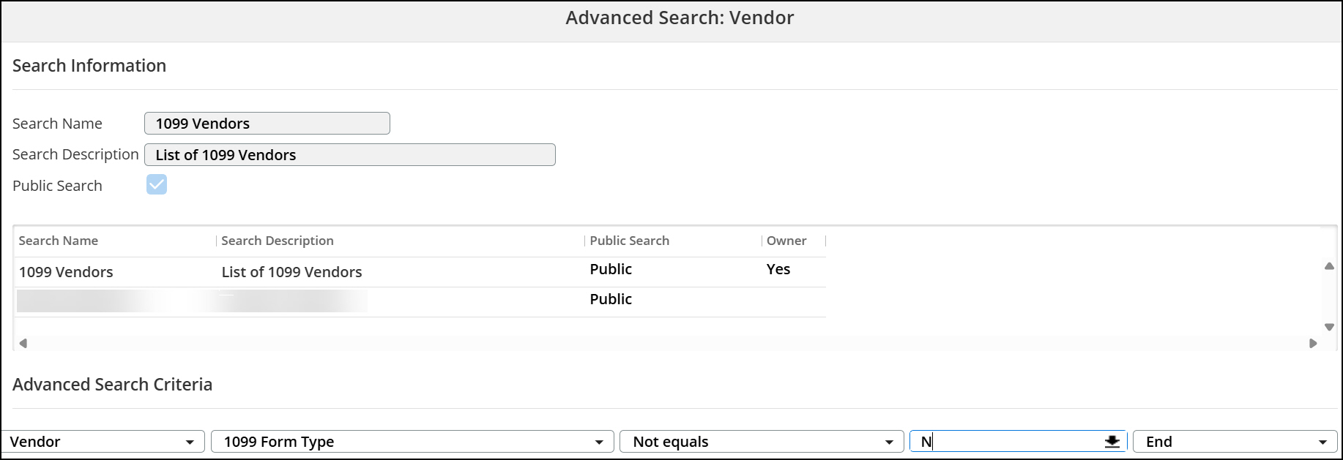The height and width of the screenshot is (460, 1343).
Task: Sort by Search Description column header
Action: coord(278,241)
